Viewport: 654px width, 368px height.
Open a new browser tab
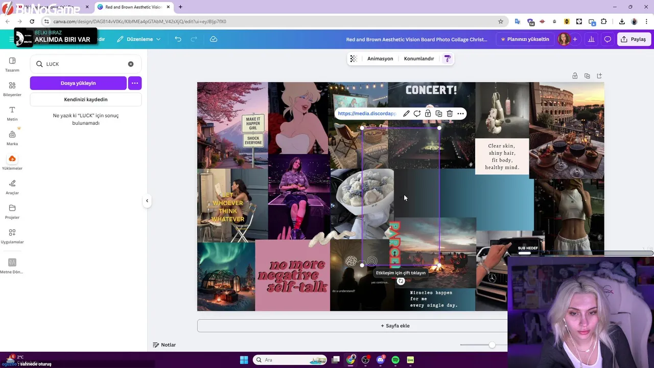click(180, 7)
